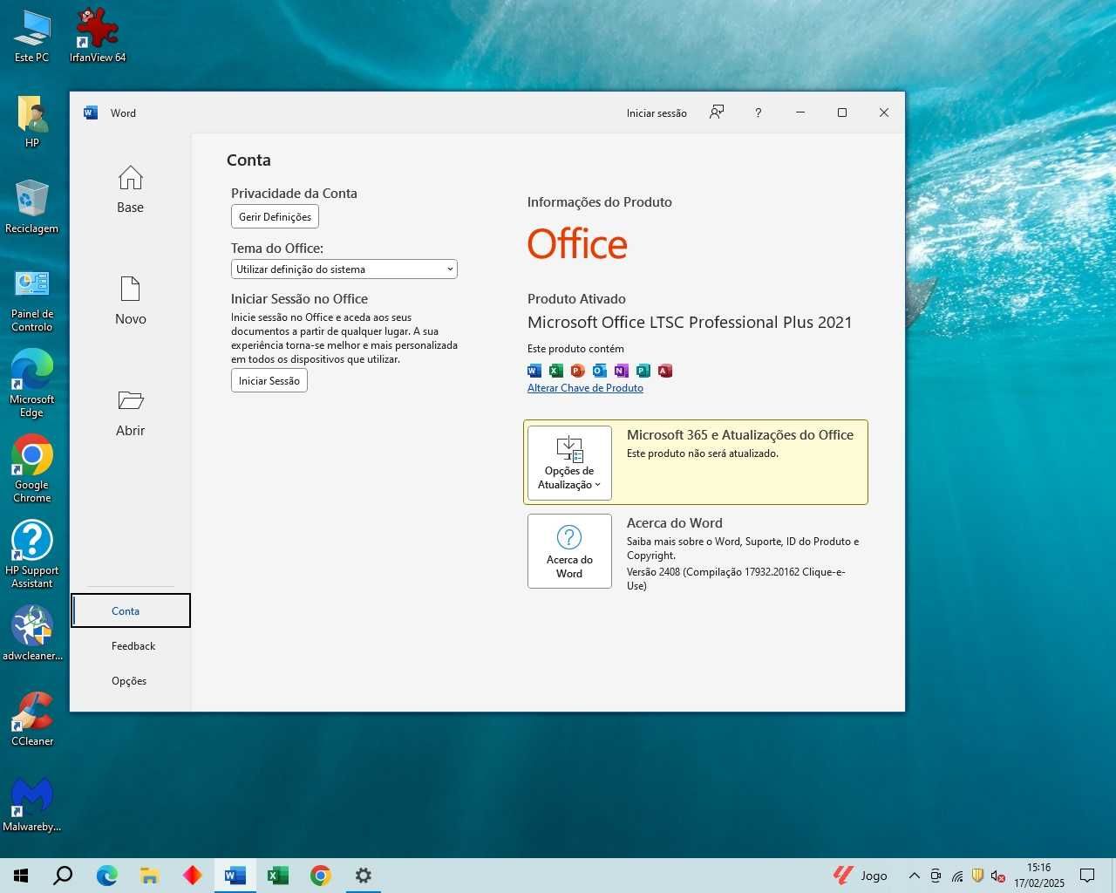Click the Iniciar Sessão button
The width and height of the screenshot is (1116, 893).
pos(269,380)
